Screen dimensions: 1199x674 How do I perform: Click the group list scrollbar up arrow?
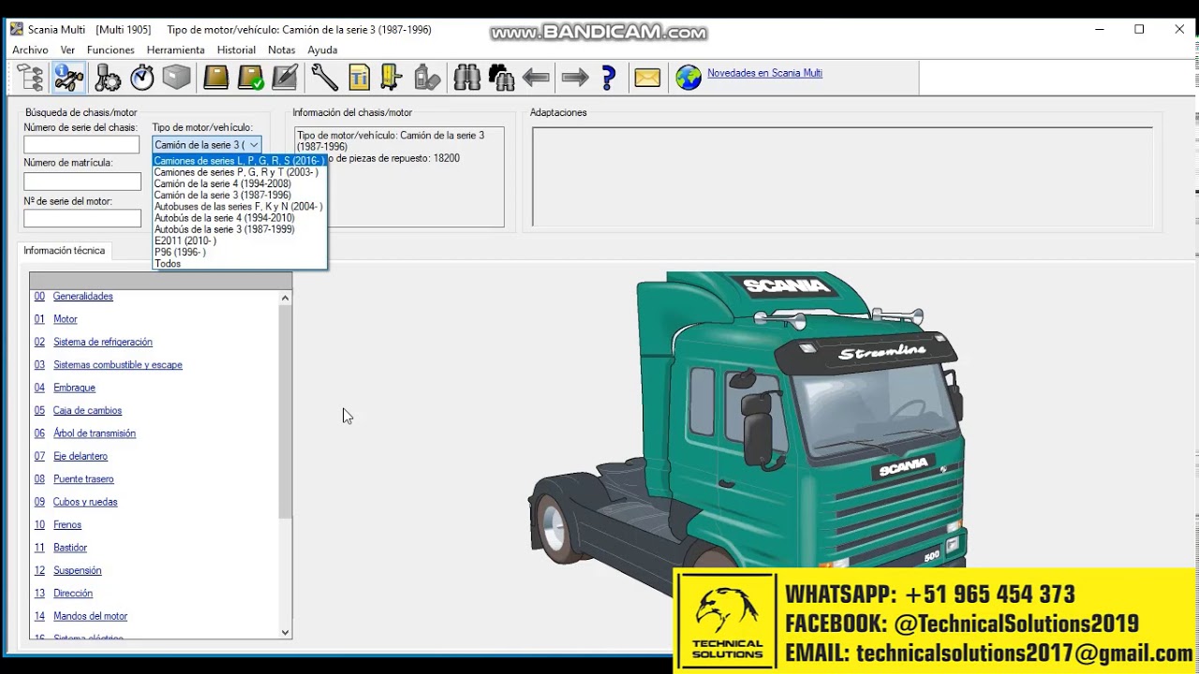coord(286,298)
